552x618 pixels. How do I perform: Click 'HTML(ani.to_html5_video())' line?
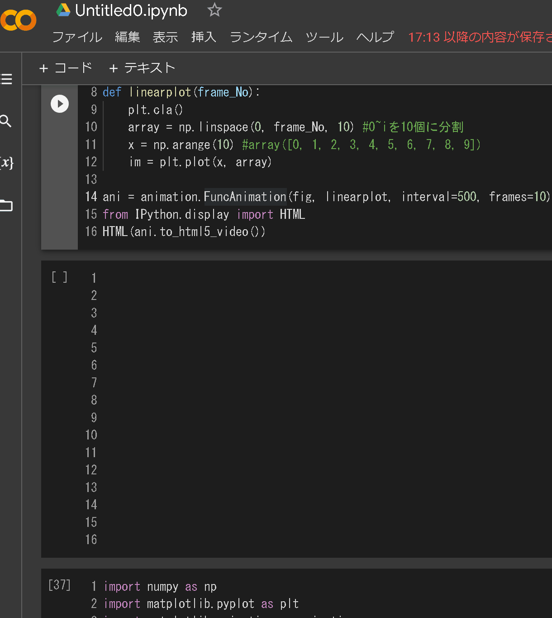pos(184,232)
